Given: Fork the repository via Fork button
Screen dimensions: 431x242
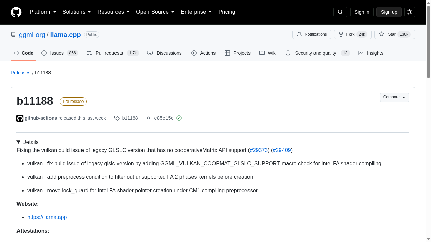Looking at the screenshot, I should tap(353, 34).
